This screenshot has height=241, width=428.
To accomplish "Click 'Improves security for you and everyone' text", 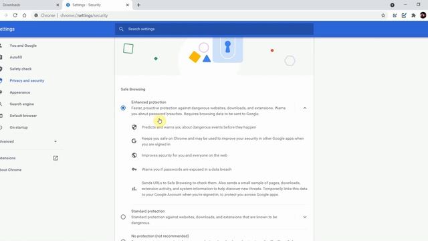I will point(185,155).
